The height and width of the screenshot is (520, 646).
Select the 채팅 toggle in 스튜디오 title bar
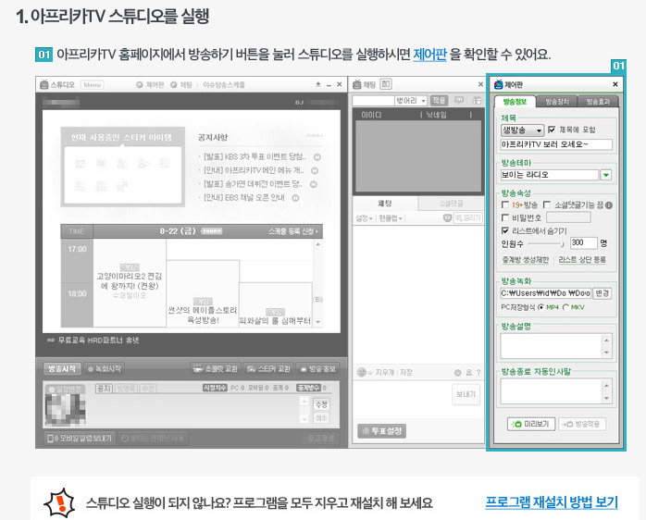point(181,85)
